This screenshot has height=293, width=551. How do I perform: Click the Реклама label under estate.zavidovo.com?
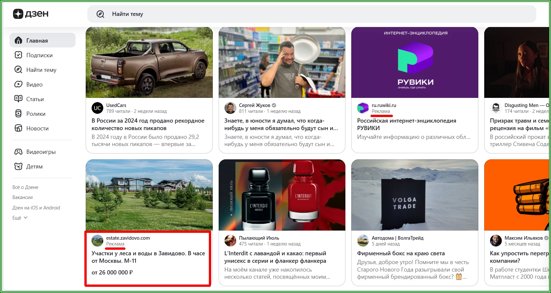[x=115, y=244]
